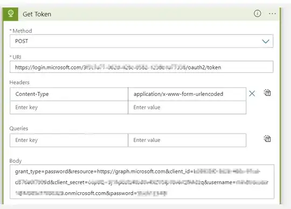
Task: Switch Headers to text mode icon
Action: (x=267, y=93)
